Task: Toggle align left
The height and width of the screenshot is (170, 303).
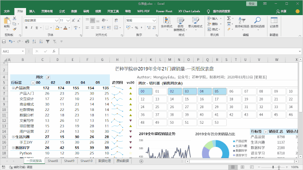Action: (x=87, y=28)
